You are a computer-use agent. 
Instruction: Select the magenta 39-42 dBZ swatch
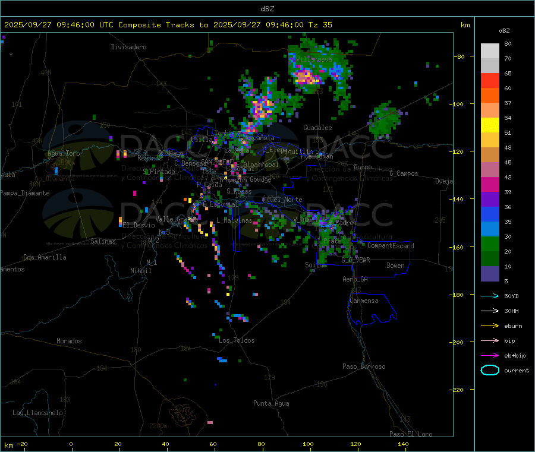(x=490, y=184)
